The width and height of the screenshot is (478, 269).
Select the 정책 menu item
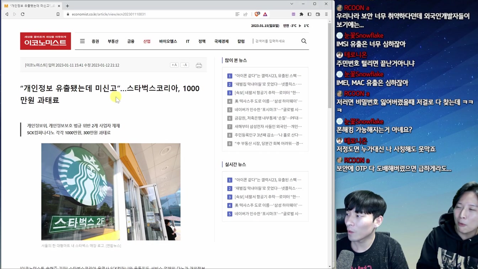point(202,41)
